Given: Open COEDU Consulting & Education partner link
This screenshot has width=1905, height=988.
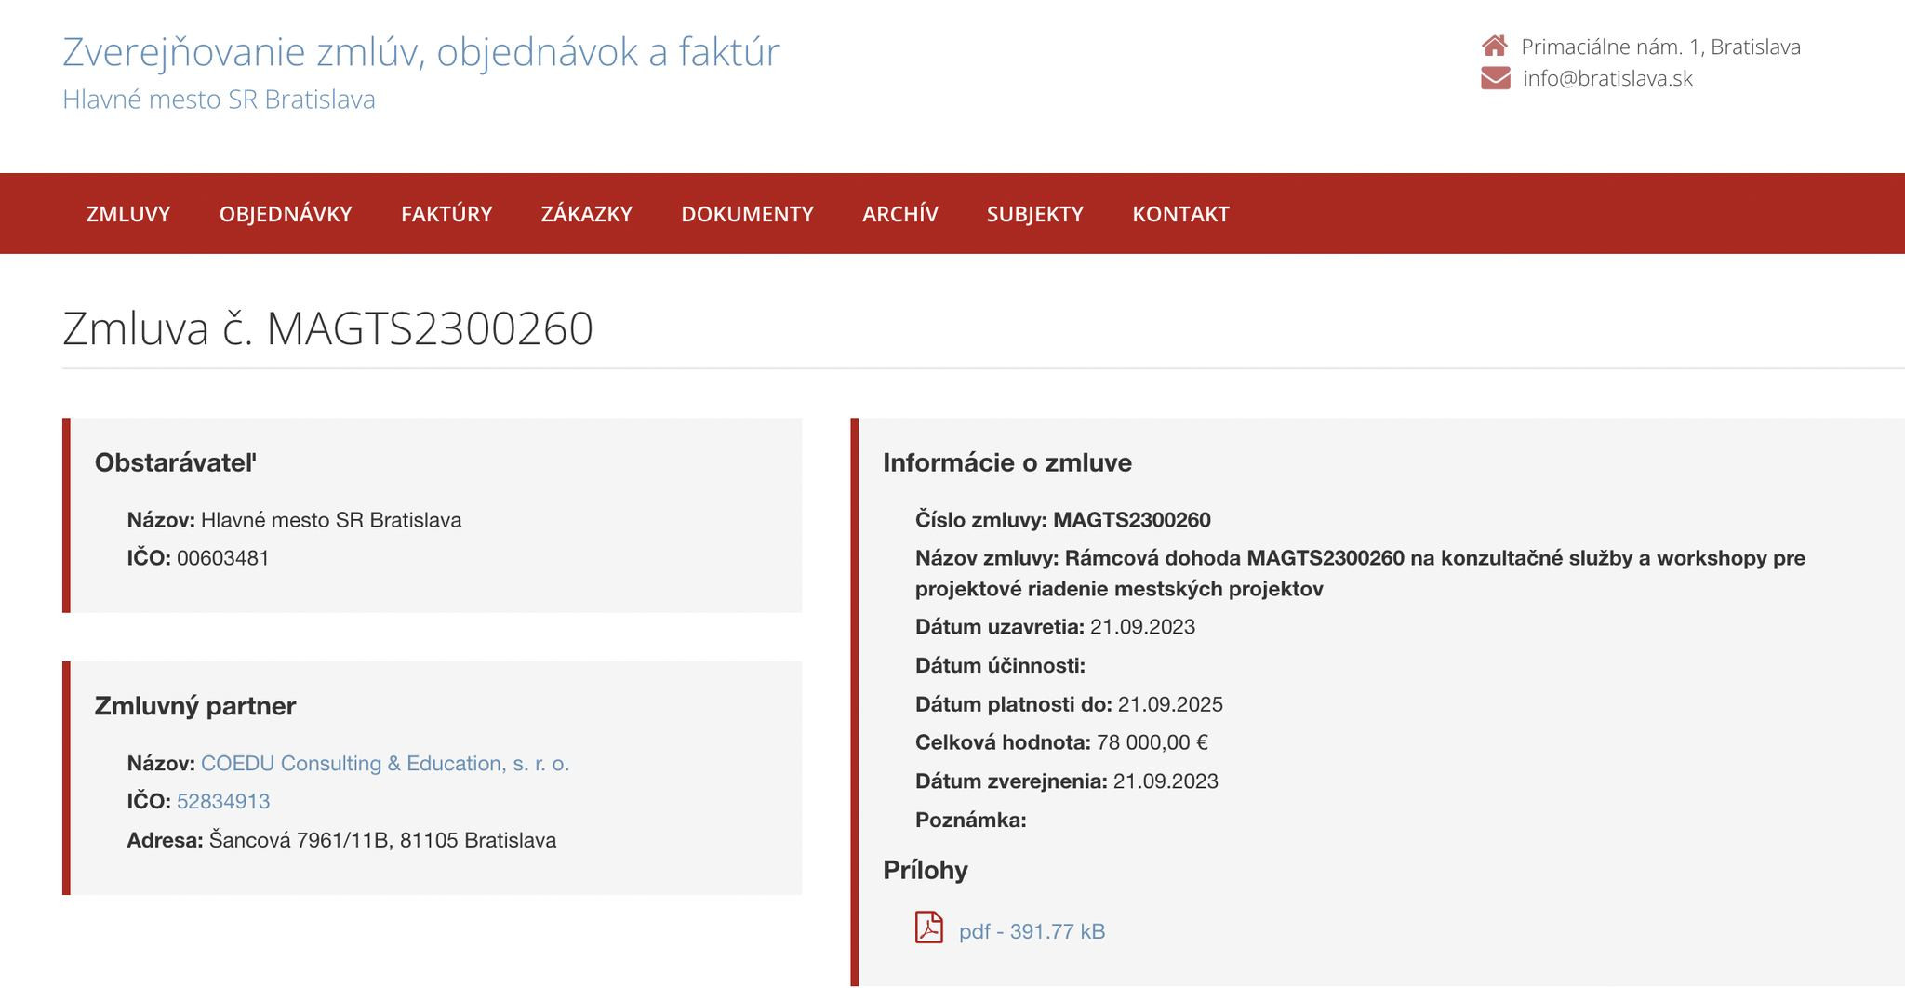Looking at the screenshot, I should (x=385, y=763).
